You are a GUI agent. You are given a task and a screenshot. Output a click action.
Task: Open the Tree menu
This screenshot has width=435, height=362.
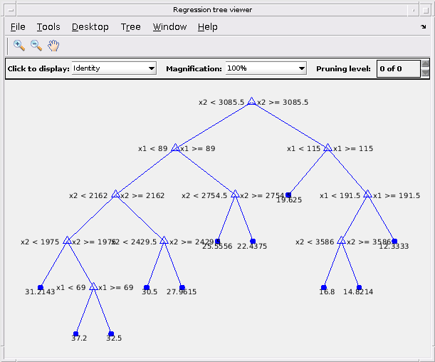coord(131,27)
